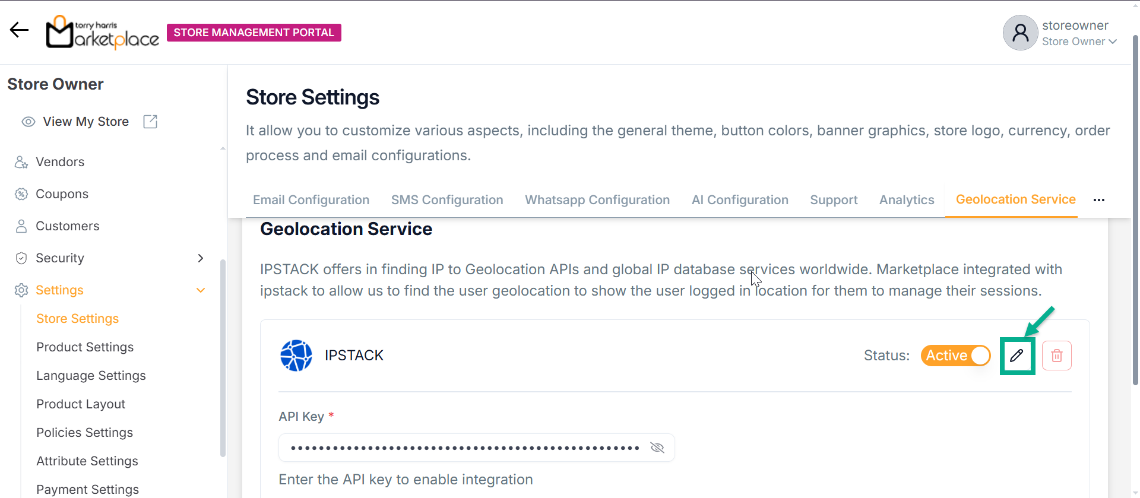Click into the API Key field
This screenshot has height=498, width=1140.
coord(463,448)
